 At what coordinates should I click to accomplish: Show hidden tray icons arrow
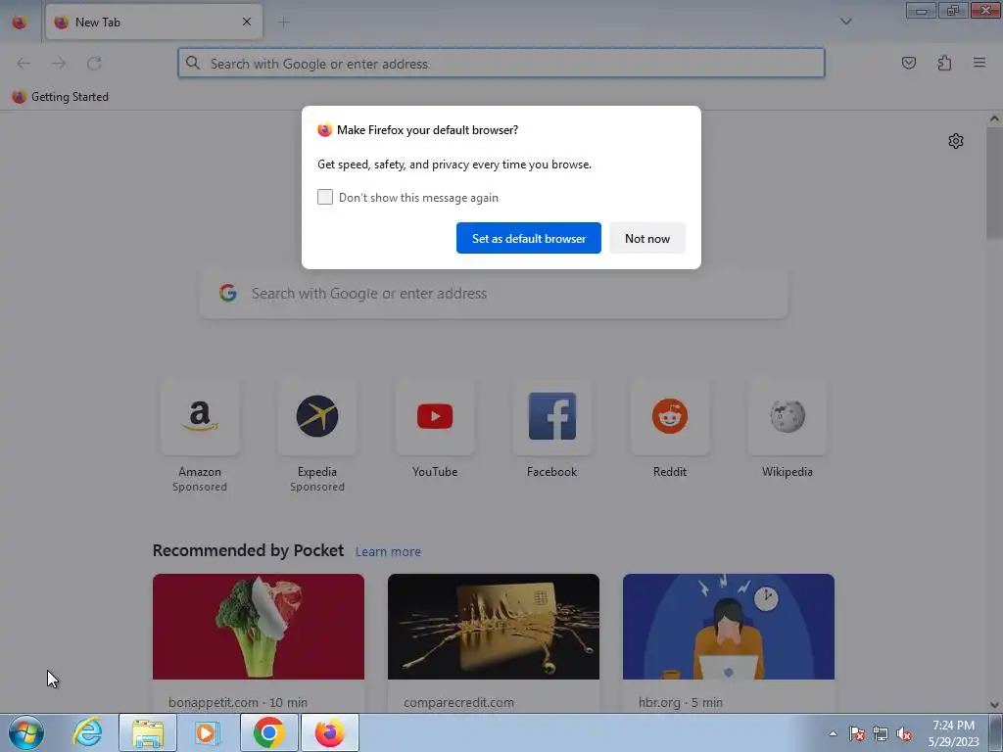coord(833,733)
